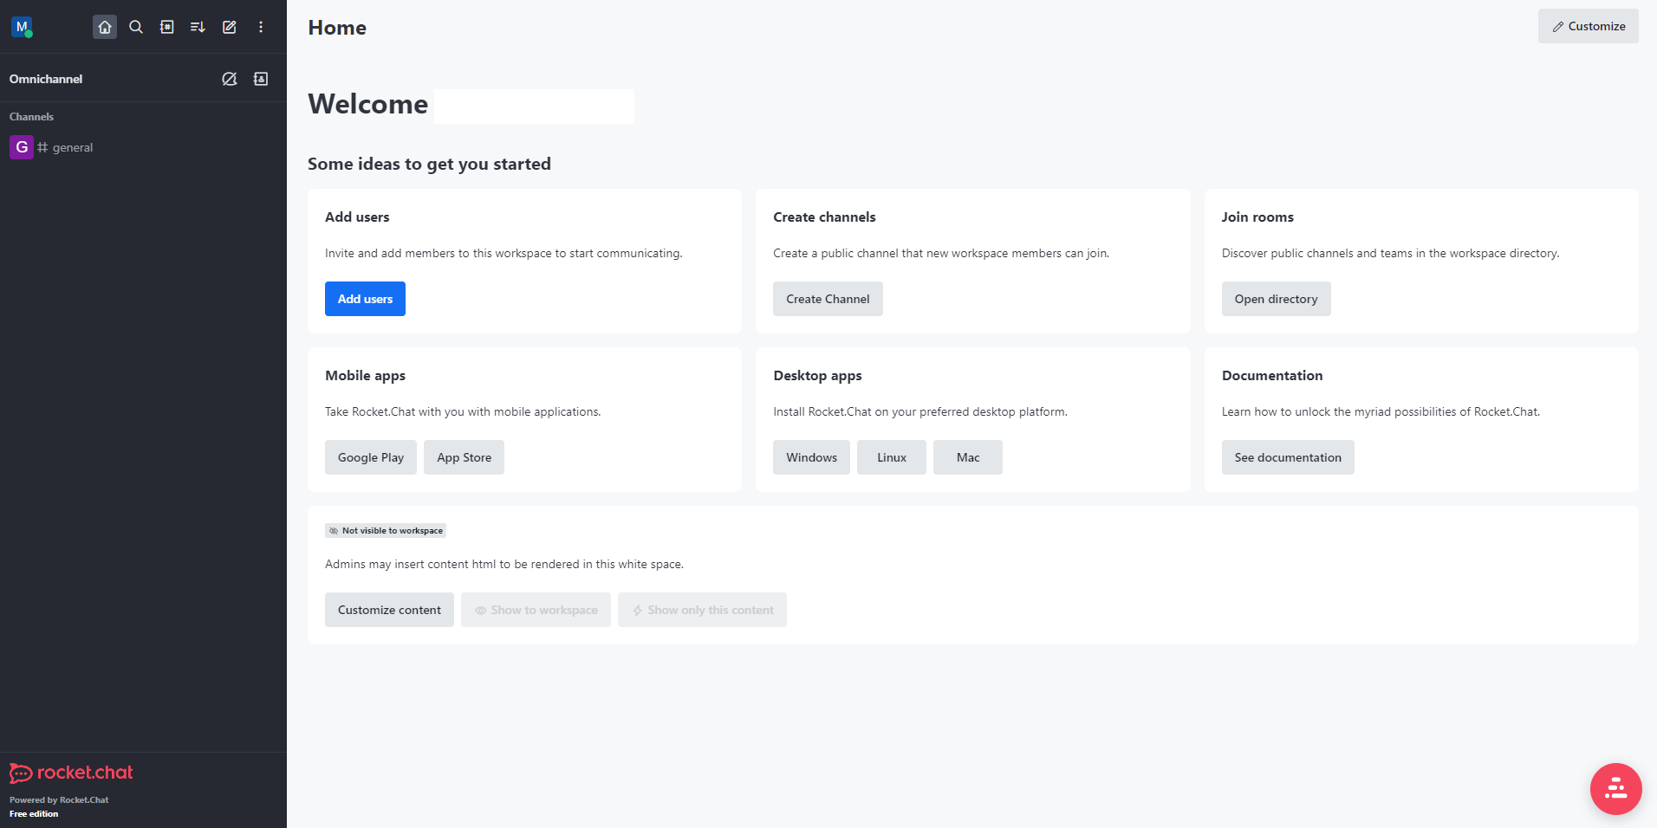Click the Desktop apps card heading
Image resolution: width=1657 pixels, height=828 pixels.
pos(817,376)
